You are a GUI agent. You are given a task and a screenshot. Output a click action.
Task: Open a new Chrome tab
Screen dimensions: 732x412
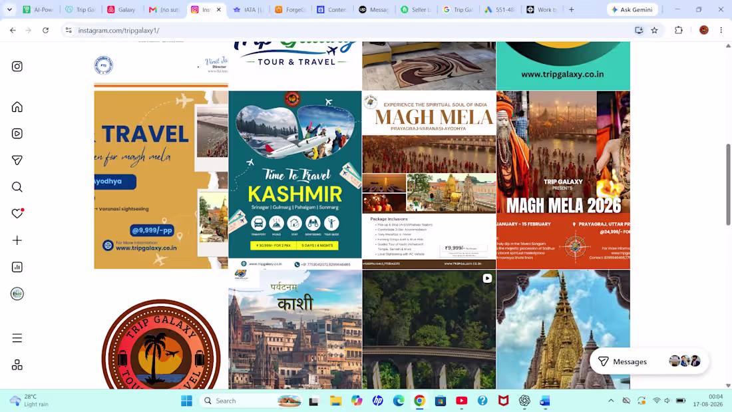tap(572, 9)
